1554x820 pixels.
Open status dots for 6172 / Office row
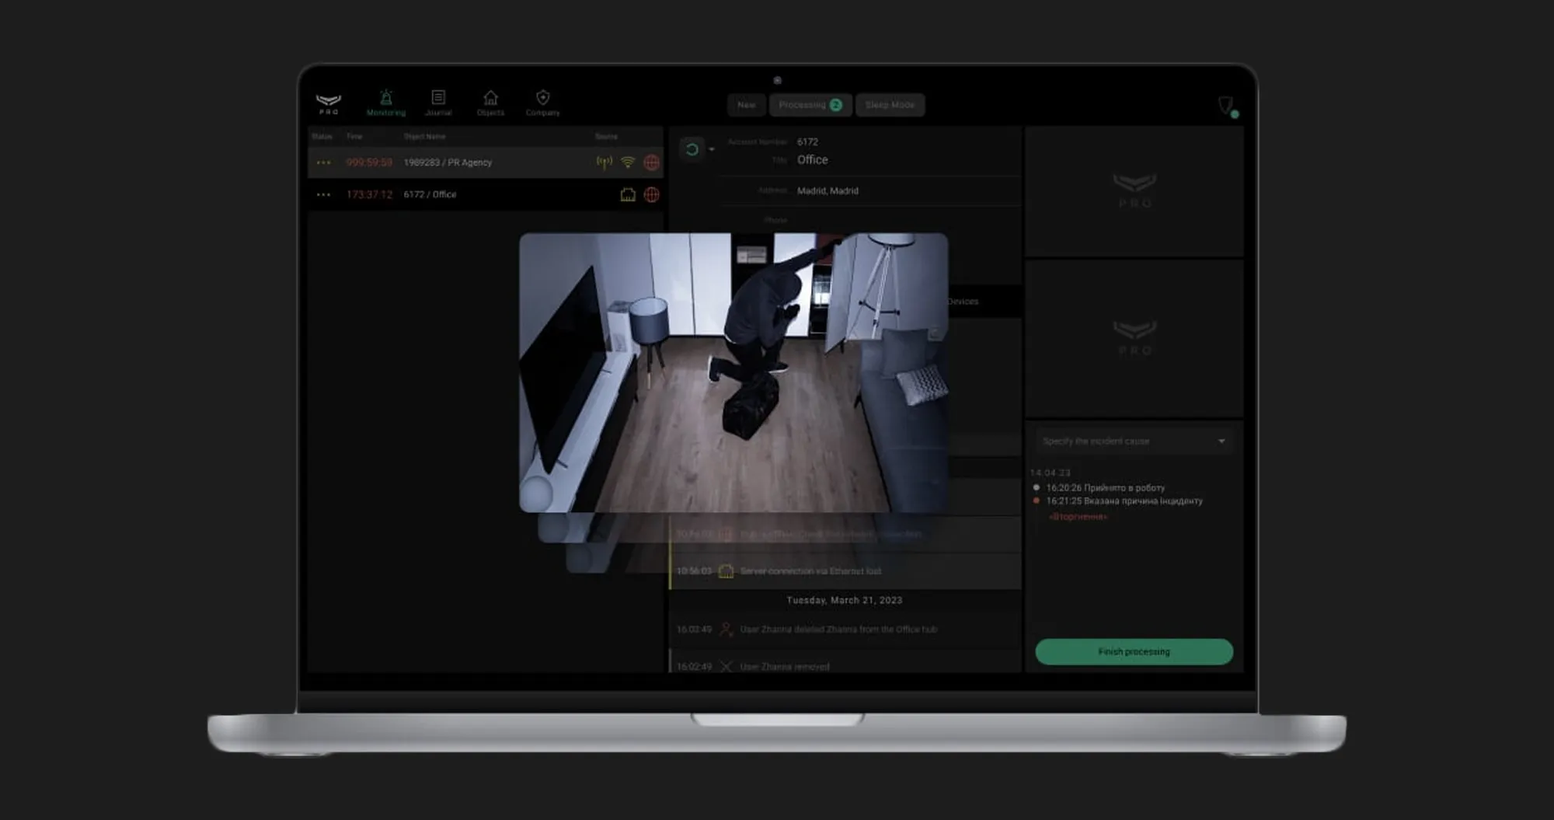pos(324,194)
